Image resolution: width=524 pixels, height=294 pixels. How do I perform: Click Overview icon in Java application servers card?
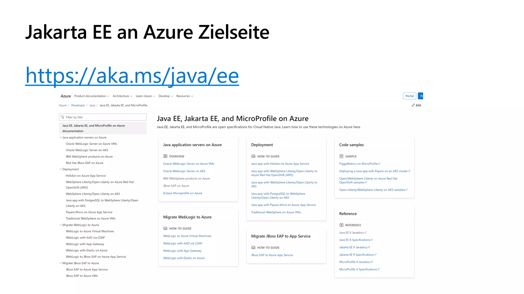tap(165, 156)
